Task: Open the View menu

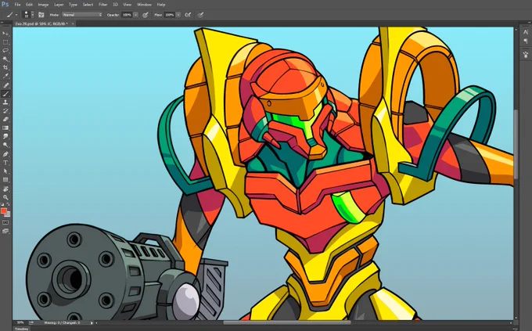Action: 128,5
